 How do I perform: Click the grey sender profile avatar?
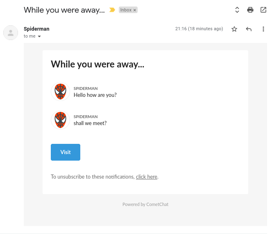pyautogui.click(x=11, y=33)
